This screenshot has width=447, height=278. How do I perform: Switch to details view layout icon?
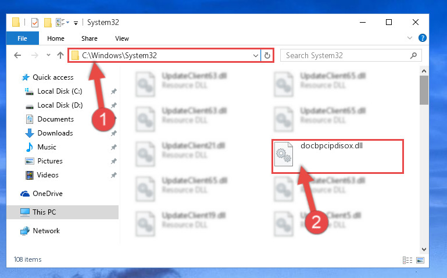coord(407,260)
